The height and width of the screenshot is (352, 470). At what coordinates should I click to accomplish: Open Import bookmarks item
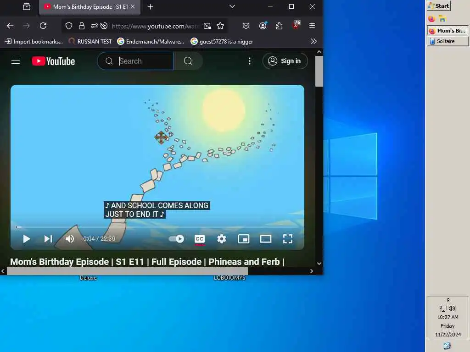pos(34,42)
